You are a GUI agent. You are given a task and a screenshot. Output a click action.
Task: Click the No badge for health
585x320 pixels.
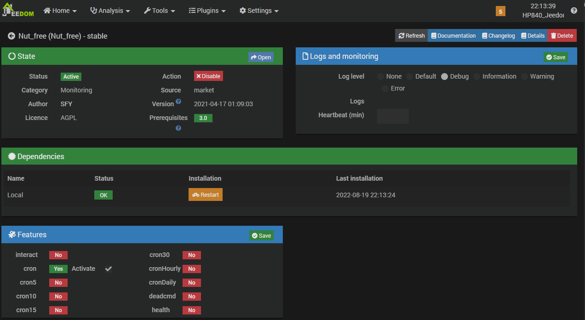192,310
